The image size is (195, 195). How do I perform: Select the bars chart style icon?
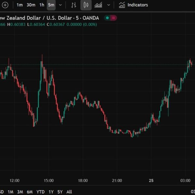pos(74,5)
